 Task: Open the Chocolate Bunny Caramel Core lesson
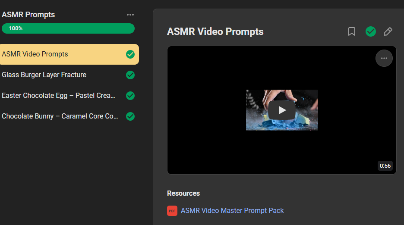pyautogui.click(x=60, y=116)
